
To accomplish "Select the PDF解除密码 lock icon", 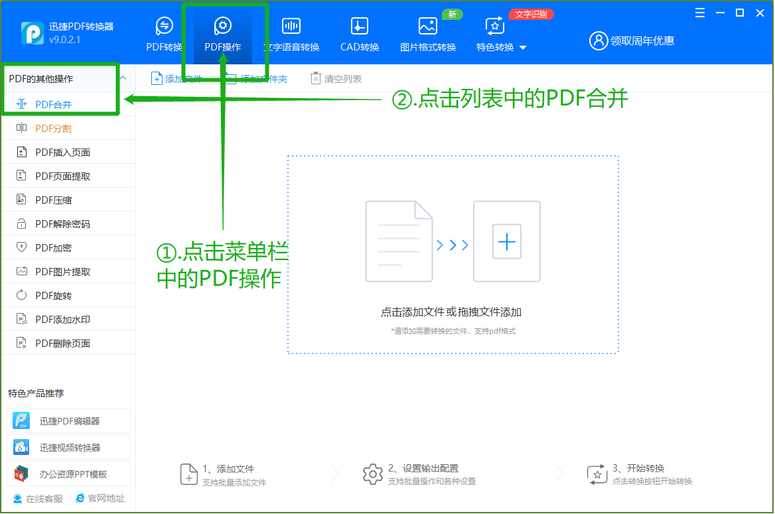I will point(22,224).
